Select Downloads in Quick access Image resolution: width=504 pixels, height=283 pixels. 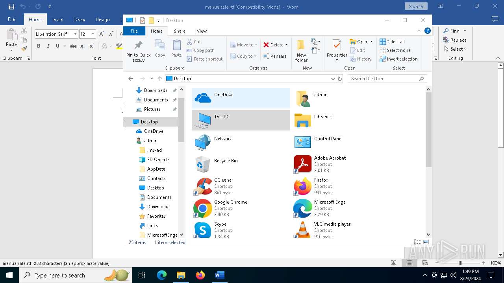156,90
